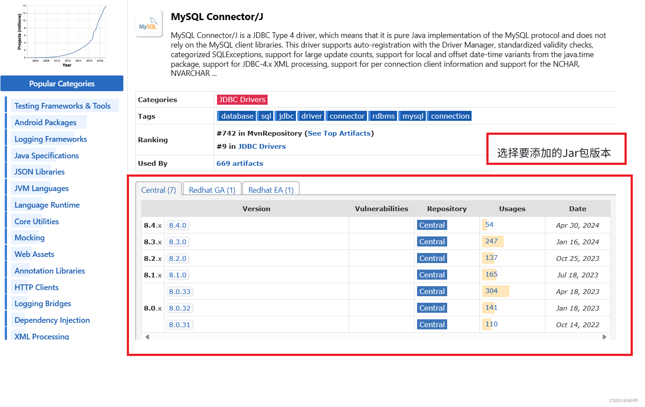This screenshot has height=407, width=645.
Task: Click the right scroll arrow below table
Action: [x=604, y=337]
